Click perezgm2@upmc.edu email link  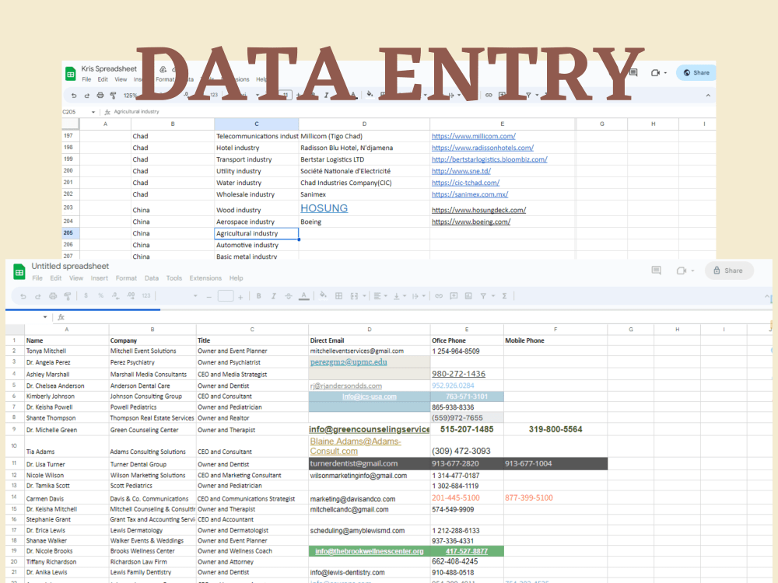coord(349,362)
